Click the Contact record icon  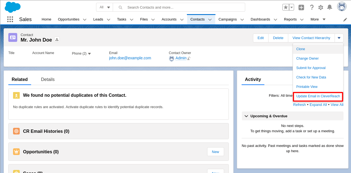[13, 37]
